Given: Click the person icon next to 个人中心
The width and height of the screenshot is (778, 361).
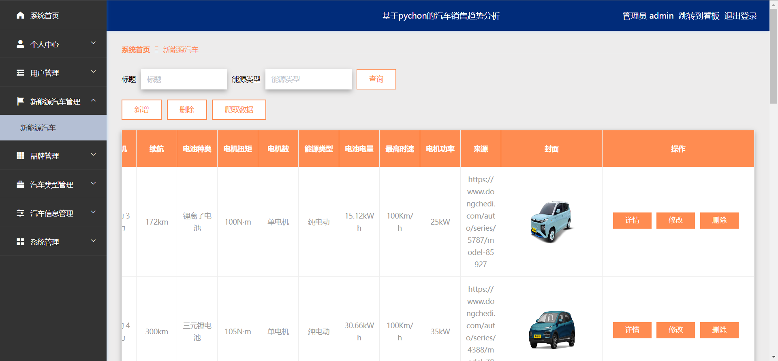Looking at the screenshot, I should click(20, 44).
